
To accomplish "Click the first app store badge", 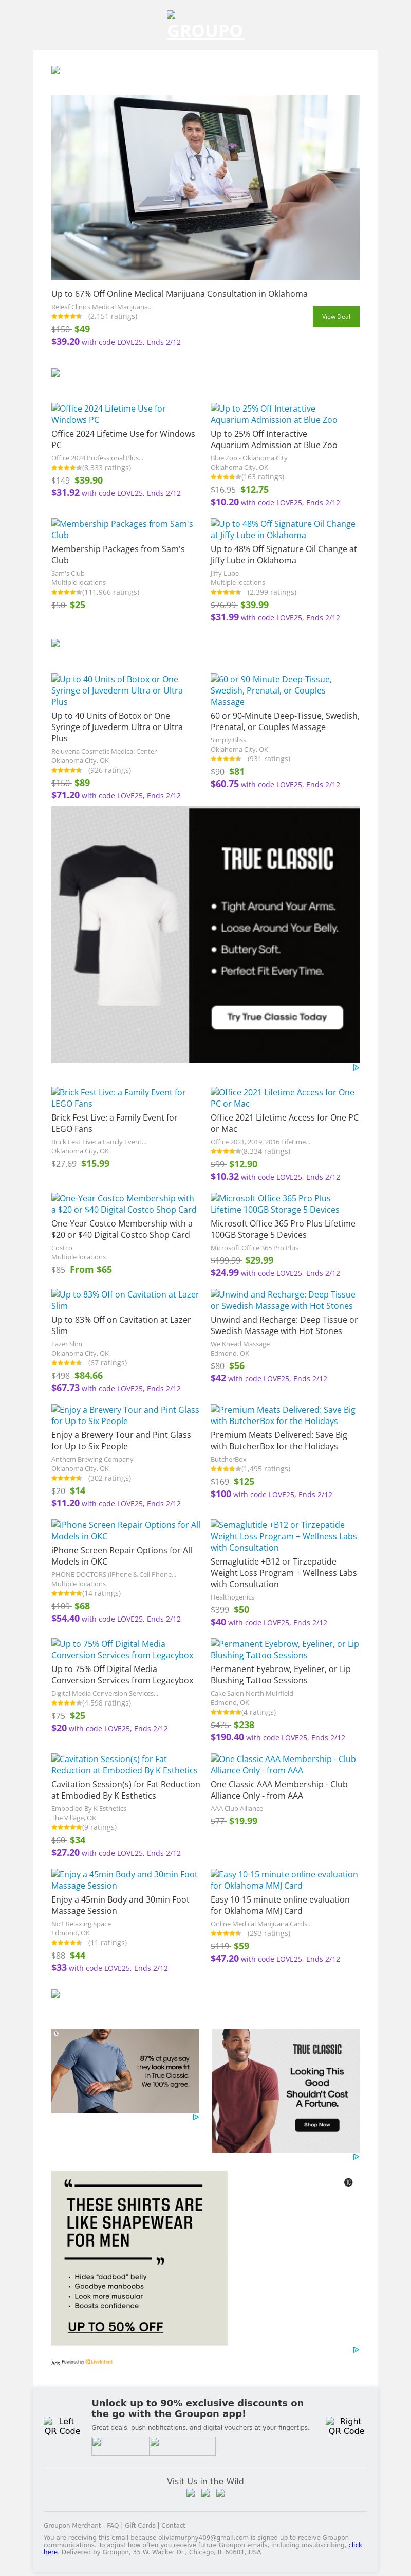I will (120, 2446).
